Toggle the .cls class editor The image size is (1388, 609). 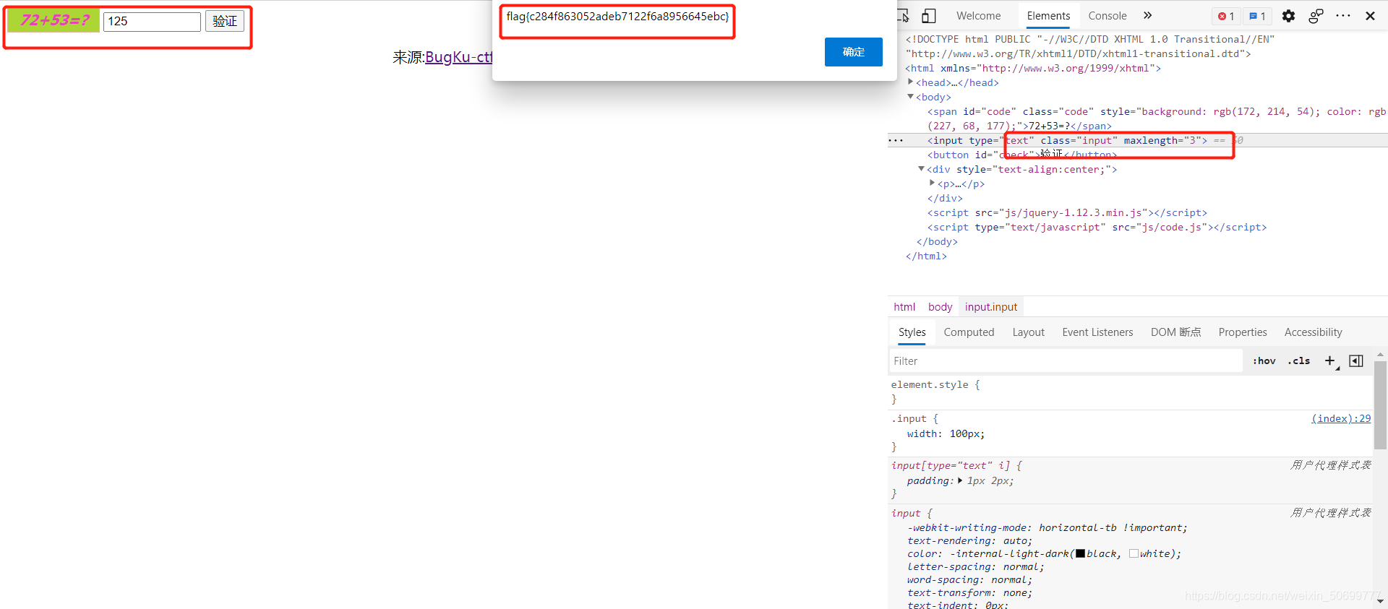(1299, 360)
